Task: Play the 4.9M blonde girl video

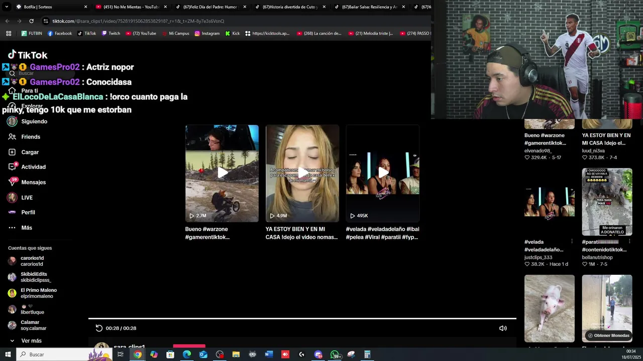Action: click(x=302, y=173)
